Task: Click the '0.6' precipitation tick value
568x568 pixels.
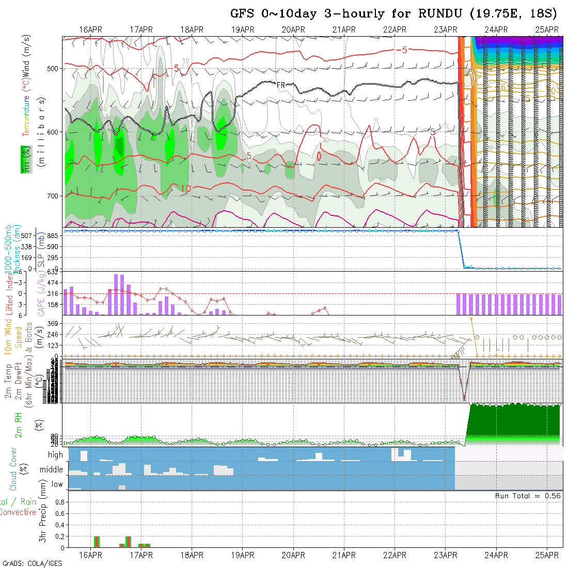Action: 60,514
